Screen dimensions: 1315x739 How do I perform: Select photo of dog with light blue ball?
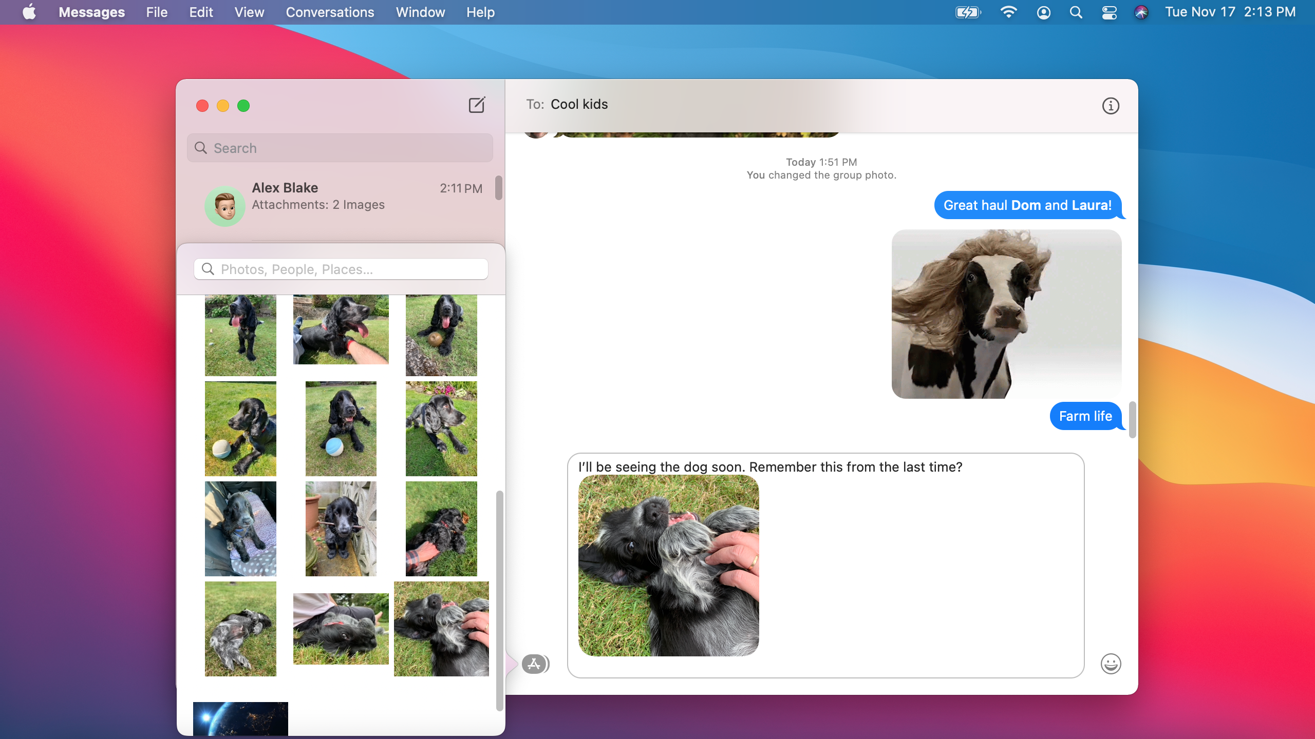tap(341, 429)
